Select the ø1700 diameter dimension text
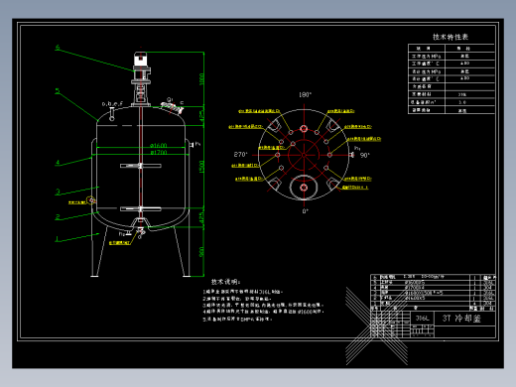The width and height of the screenshot is (516, 387). (159, 152)
